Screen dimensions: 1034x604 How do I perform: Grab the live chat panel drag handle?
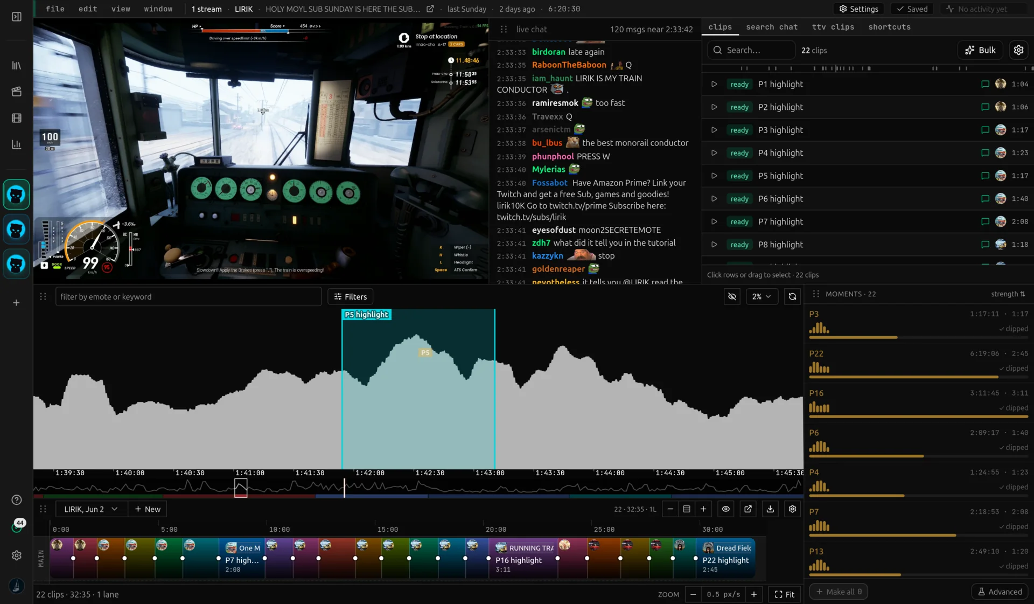coord(504,30)
